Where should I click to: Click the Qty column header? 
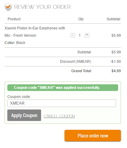coord(81,19)
